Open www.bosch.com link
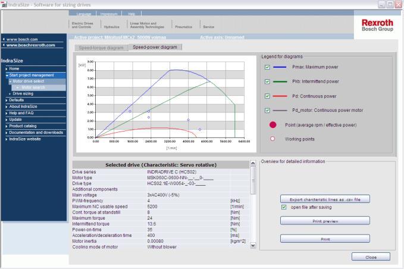Viewport: 404px width, 269px height. point(22,39)
